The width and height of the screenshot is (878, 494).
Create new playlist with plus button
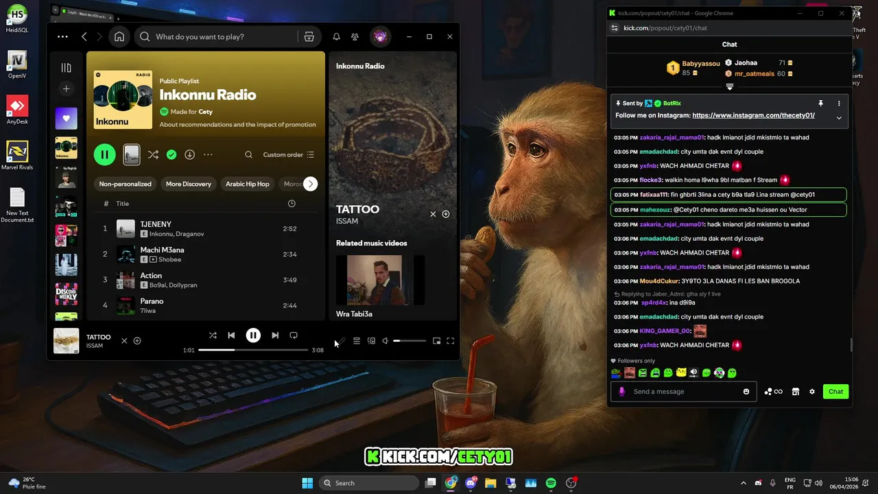tap(66, 89)
